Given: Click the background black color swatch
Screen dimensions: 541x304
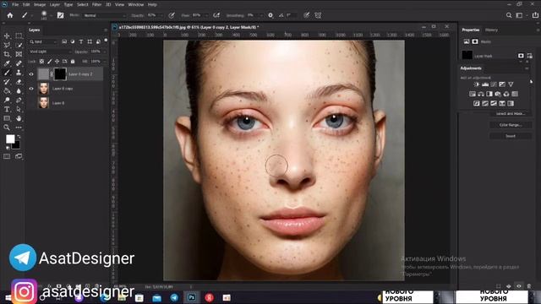Looking at the screenshot, I should [17, 146].
